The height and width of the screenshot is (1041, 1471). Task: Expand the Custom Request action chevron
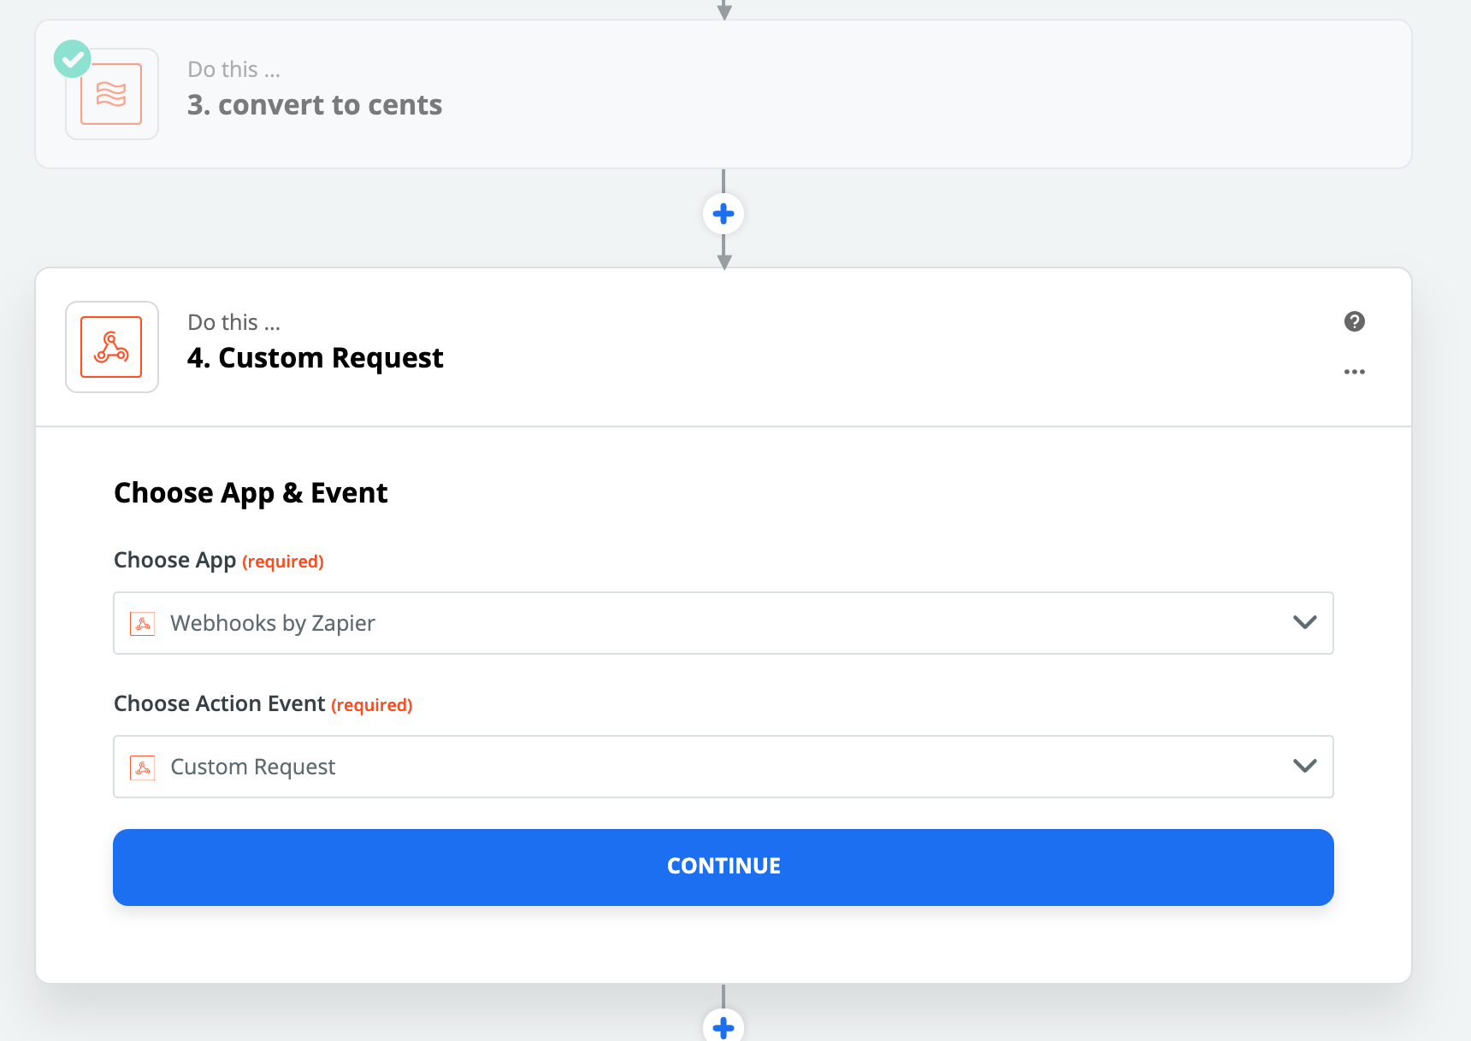pos(1304,766)
